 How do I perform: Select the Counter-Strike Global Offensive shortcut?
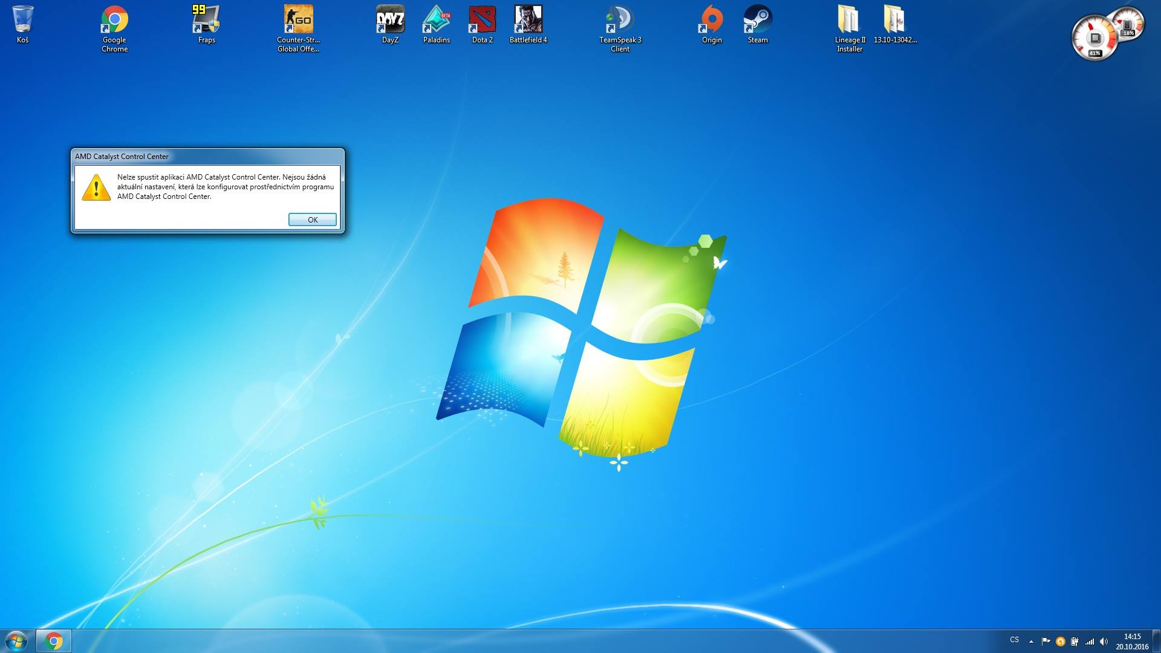[298, 29]
